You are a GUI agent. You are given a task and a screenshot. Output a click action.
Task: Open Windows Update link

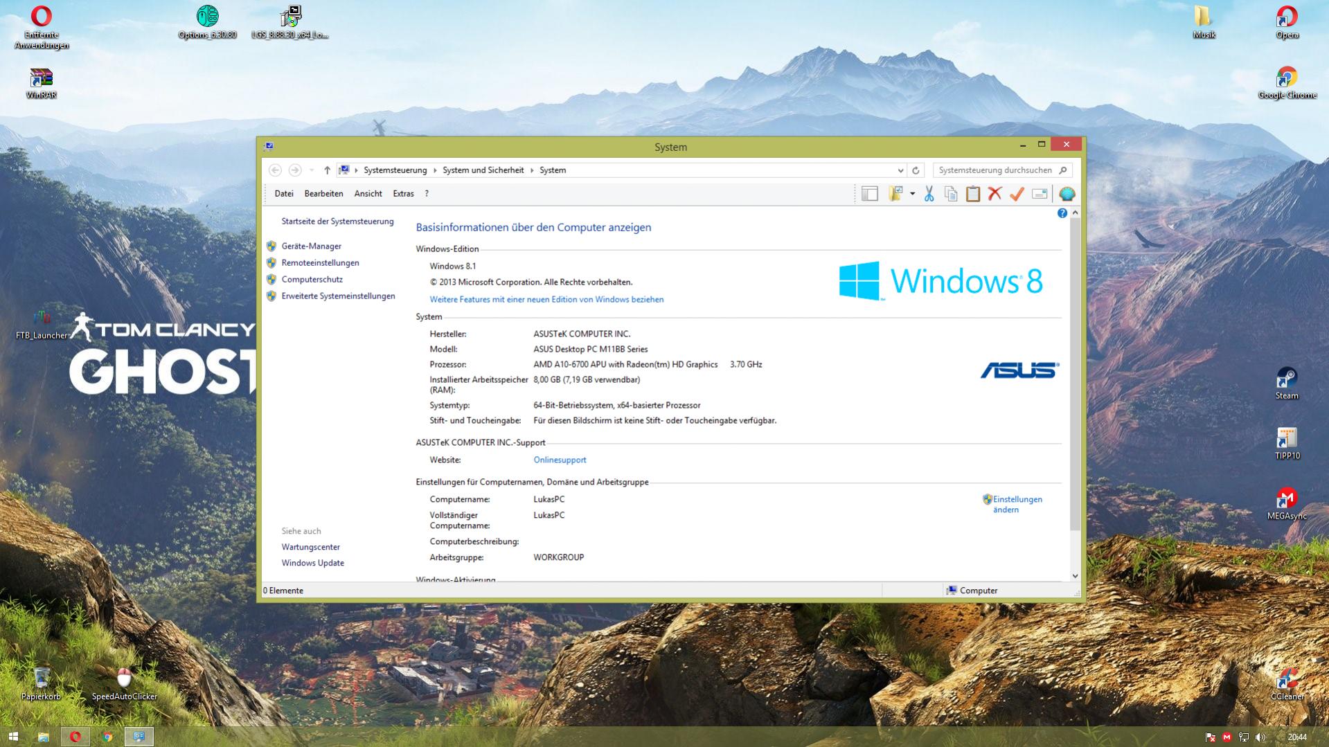pyautogui.click(x=312, y=564)
